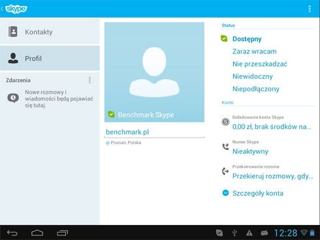Open the overflow menu in top bar
The image size is (320, 240).
tap(310, 9)
